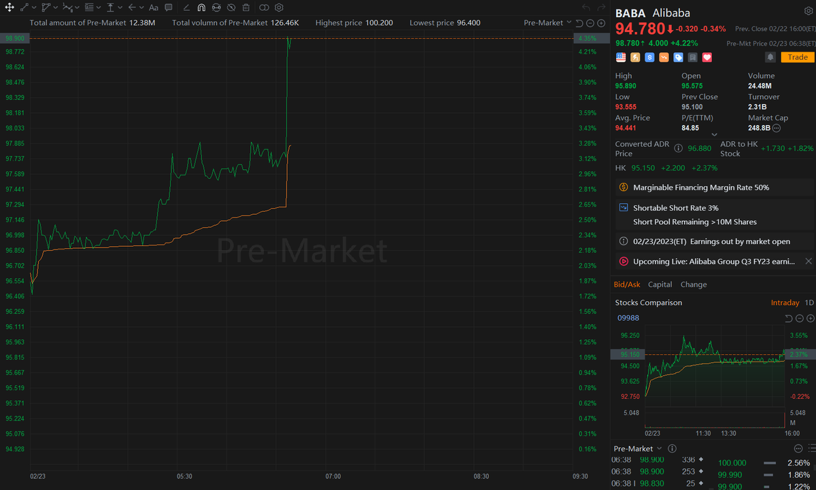
Task: Open Market Cap more info ellipsis
Action: 776,128
